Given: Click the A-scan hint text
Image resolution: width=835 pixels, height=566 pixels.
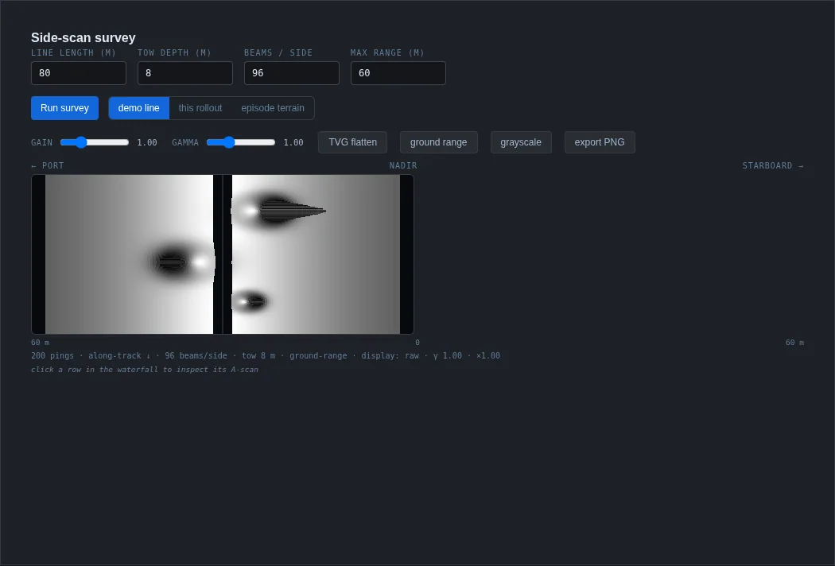Looking at the screenshot, I should click(x=144, y=370).
